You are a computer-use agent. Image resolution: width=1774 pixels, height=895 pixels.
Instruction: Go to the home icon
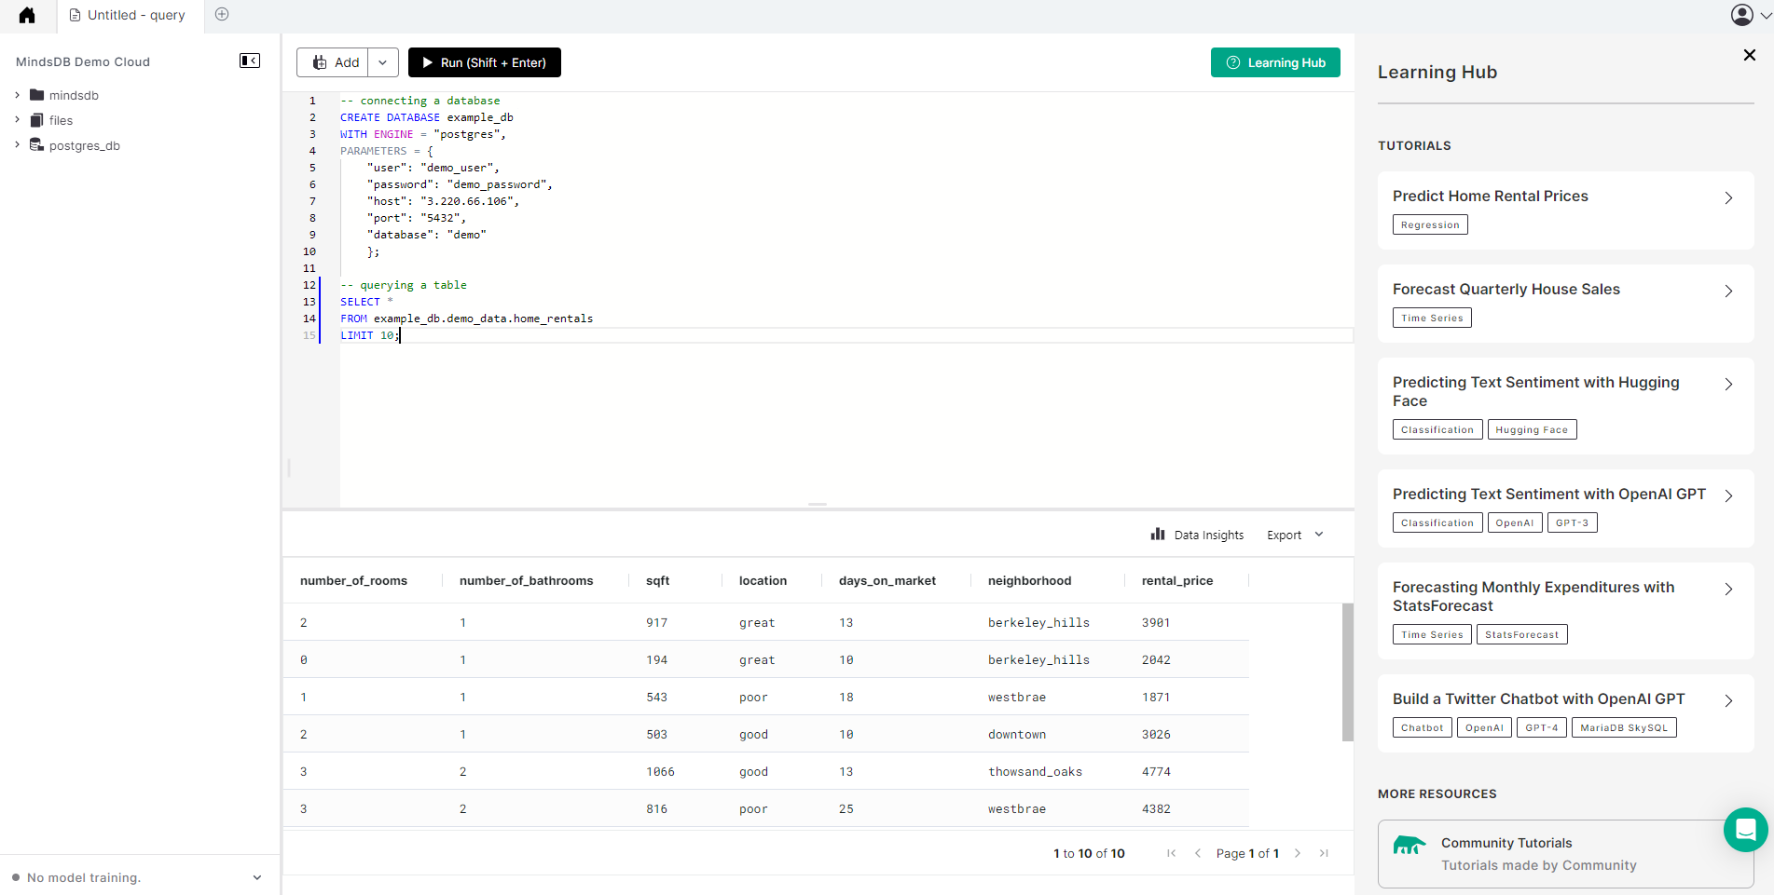pos(27,15)
